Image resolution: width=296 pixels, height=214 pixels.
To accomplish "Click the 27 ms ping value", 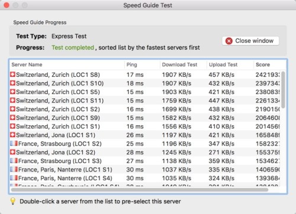I will 135,161.
